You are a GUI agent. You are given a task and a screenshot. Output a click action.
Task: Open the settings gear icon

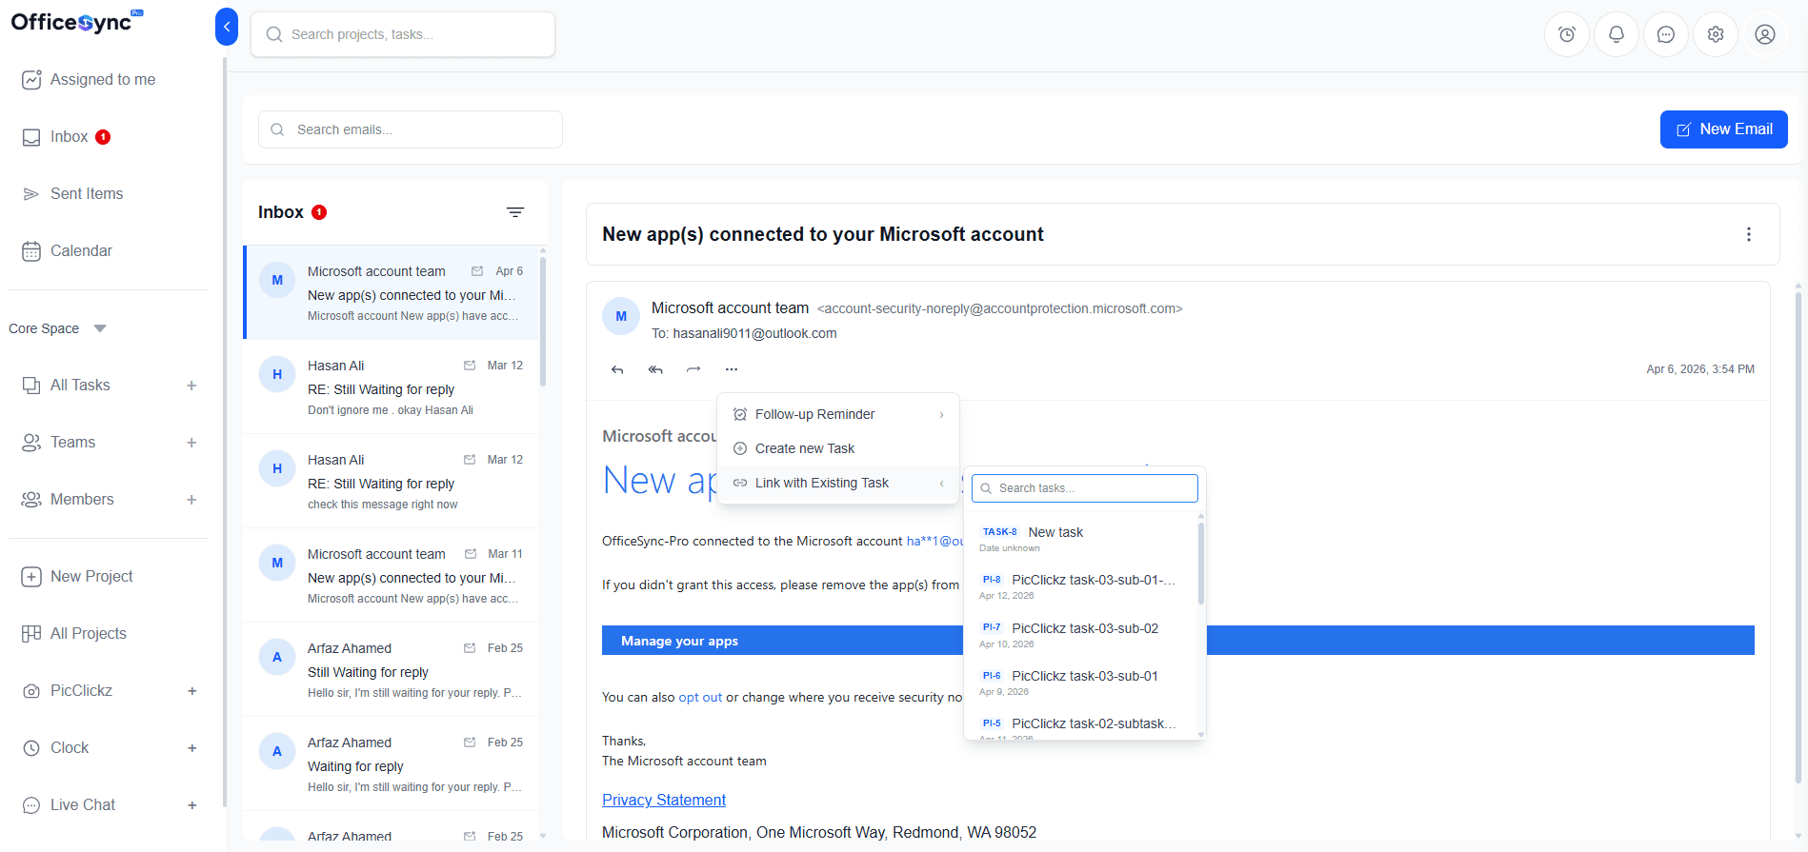1716,34
